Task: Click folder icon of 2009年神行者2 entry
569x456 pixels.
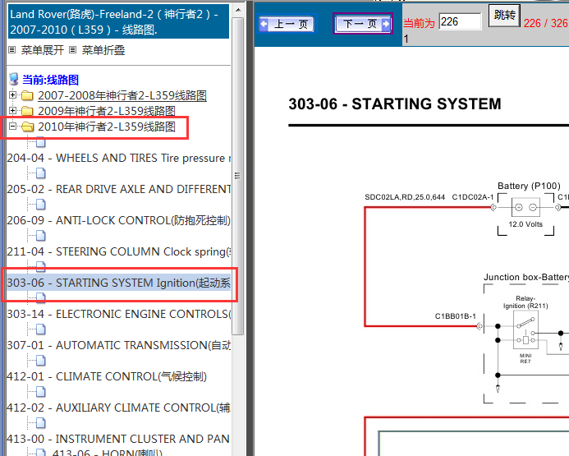Action: (27, 111)
